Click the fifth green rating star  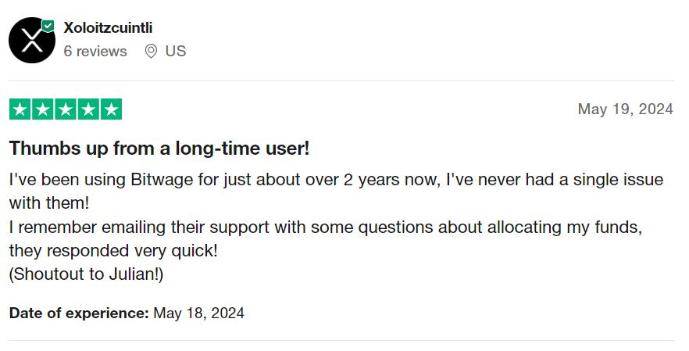[111, 109]
